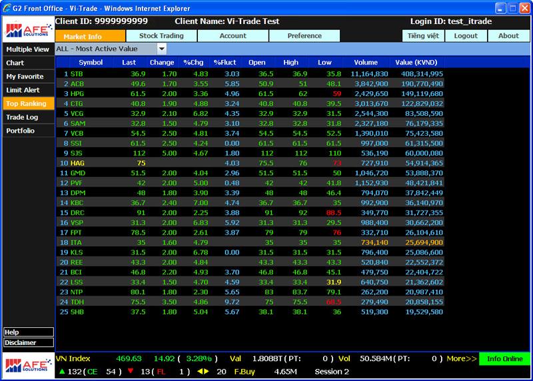
Task: Click the AFE Solutions logo at top left
Action: (x=28, y=29)
